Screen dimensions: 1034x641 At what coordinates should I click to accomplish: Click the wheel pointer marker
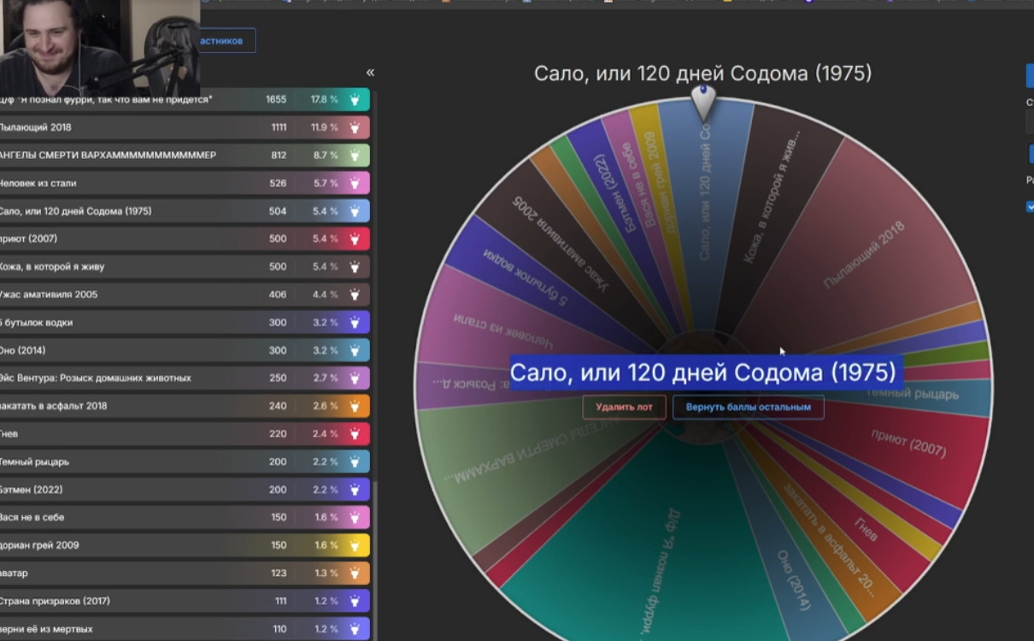703,102
